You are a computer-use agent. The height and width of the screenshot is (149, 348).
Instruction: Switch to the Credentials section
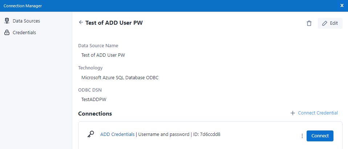[x=24, y=33]
